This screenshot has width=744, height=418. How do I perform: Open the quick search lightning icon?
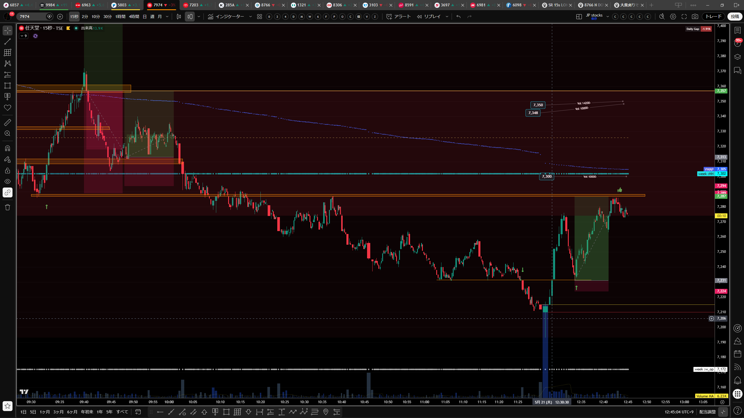point(662,17)
